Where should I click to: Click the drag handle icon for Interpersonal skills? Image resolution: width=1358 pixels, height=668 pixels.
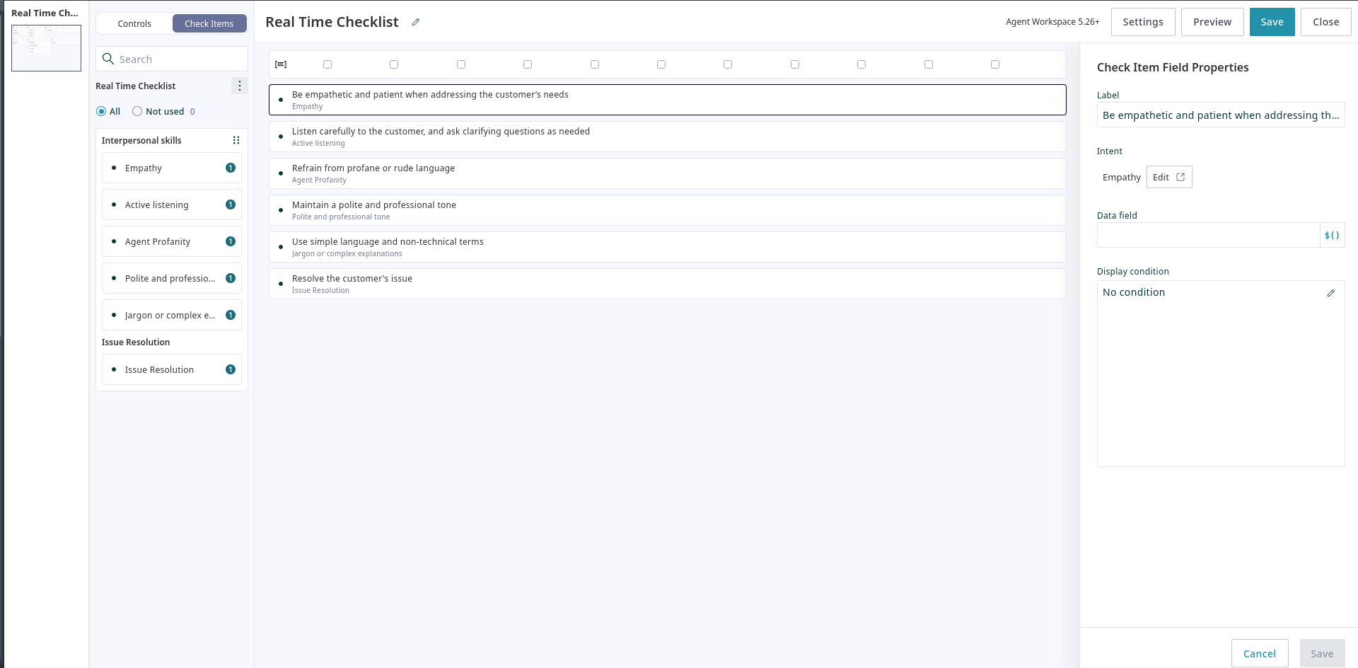[236, 140]
